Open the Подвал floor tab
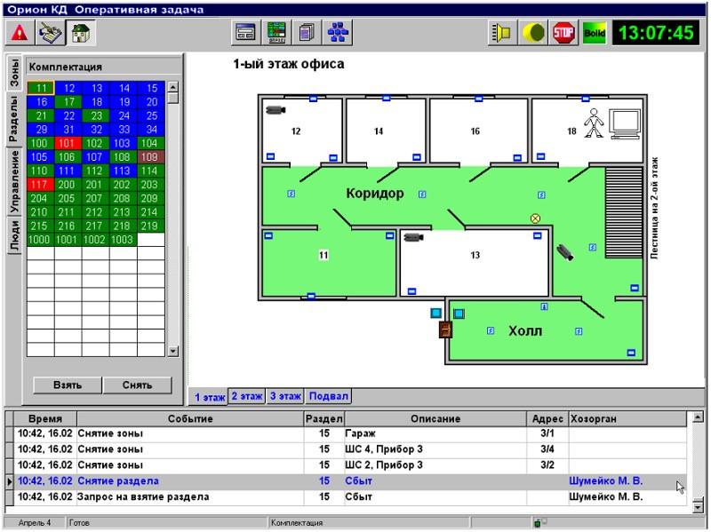711x532 pixels. coord(328,396)
